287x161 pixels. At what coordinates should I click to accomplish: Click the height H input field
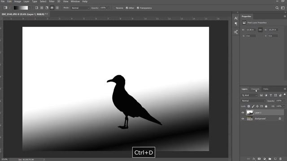273,30
